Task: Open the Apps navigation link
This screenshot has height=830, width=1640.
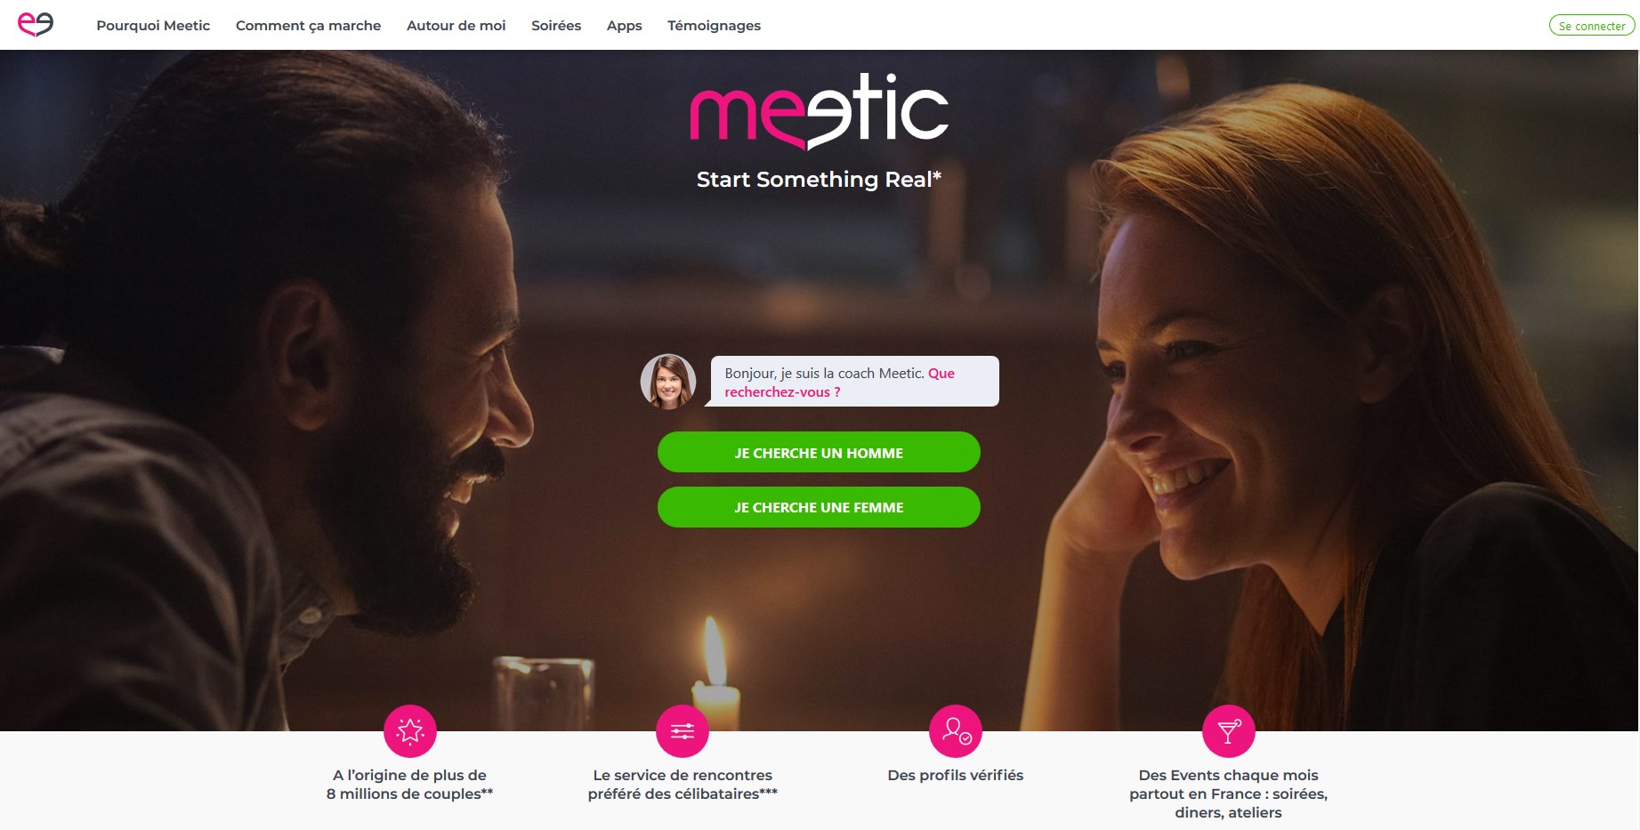Action: tap(624, 26)
